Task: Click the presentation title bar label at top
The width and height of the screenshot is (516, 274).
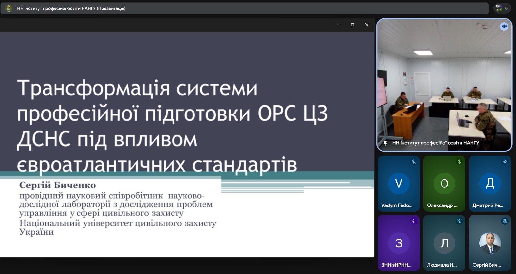Action: point(71,8)
